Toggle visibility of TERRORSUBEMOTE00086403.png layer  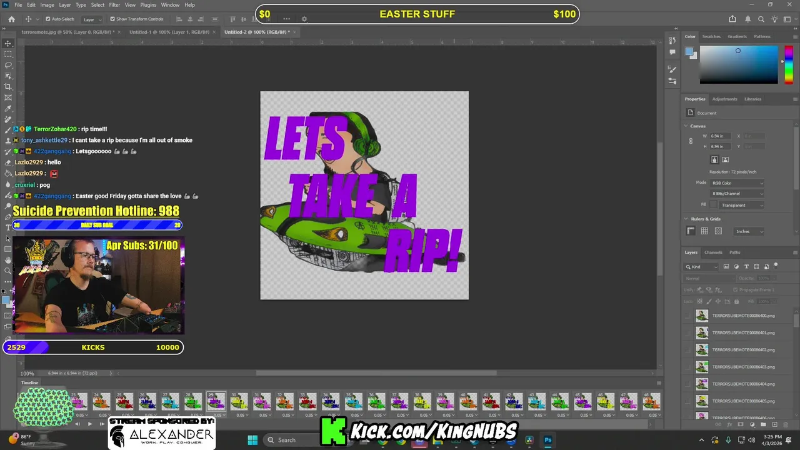pos(688,367)
